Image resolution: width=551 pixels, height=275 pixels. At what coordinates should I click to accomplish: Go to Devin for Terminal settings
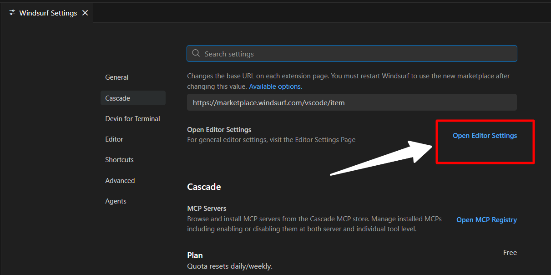point(133,118)
